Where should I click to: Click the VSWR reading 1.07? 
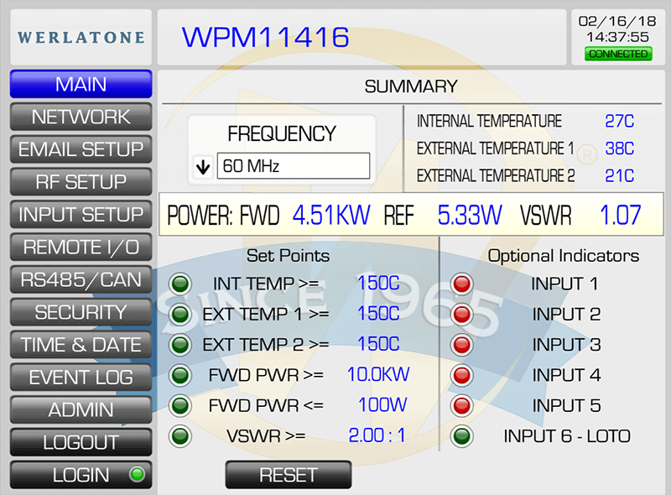[x=620, y=215]
